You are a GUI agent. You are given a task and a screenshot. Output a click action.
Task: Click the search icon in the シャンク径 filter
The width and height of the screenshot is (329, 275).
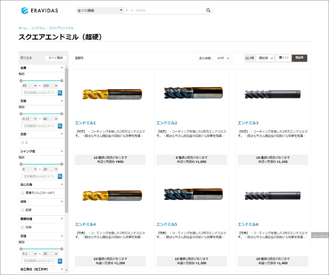(x=60, y=176)
